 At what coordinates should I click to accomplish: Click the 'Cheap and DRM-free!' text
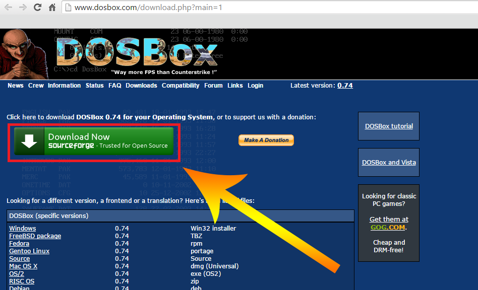coord(389,246)
